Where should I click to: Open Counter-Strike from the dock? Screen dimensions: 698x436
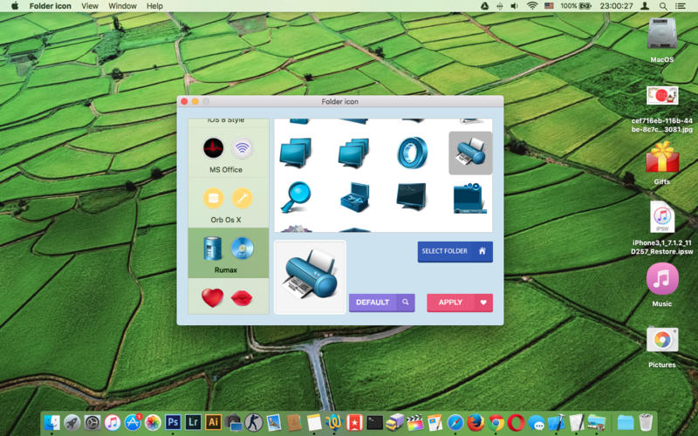[x=254, y=422]
